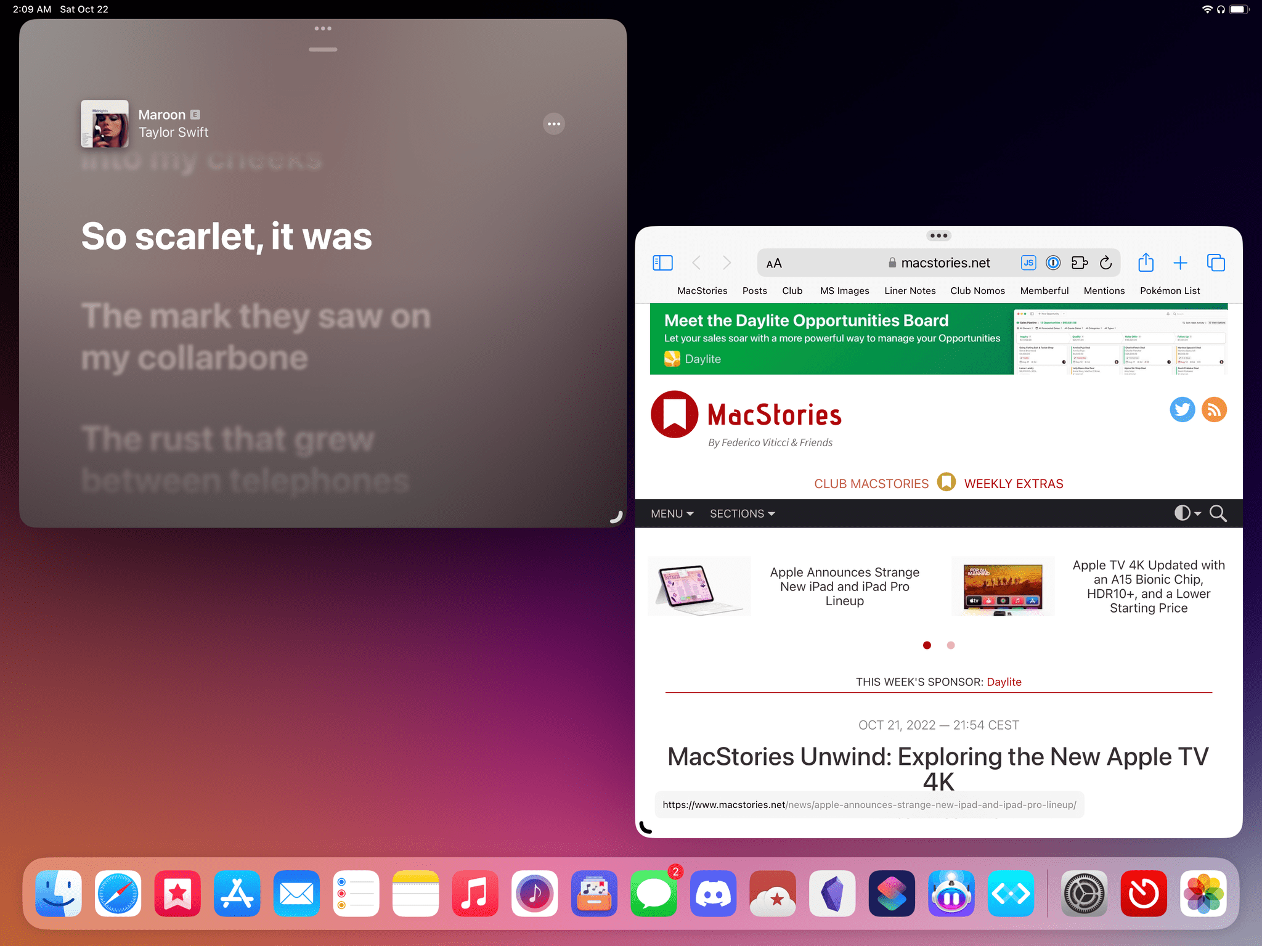Open MacStories Twitter profile icon
The width and height of the screenshot is (1262, 946).
1182,410
